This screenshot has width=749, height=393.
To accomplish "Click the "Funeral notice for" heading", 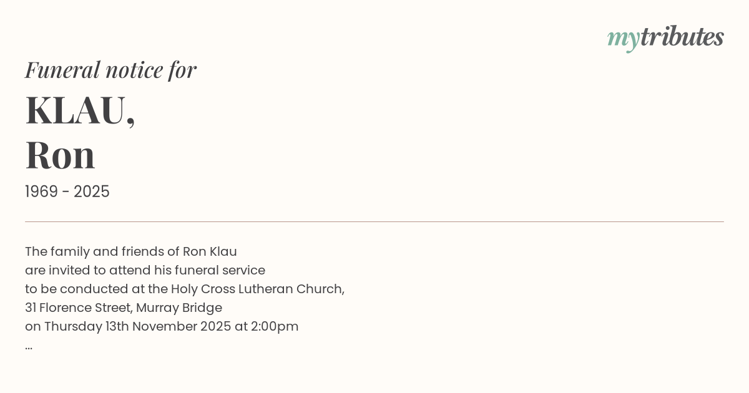I will point(110,70).
